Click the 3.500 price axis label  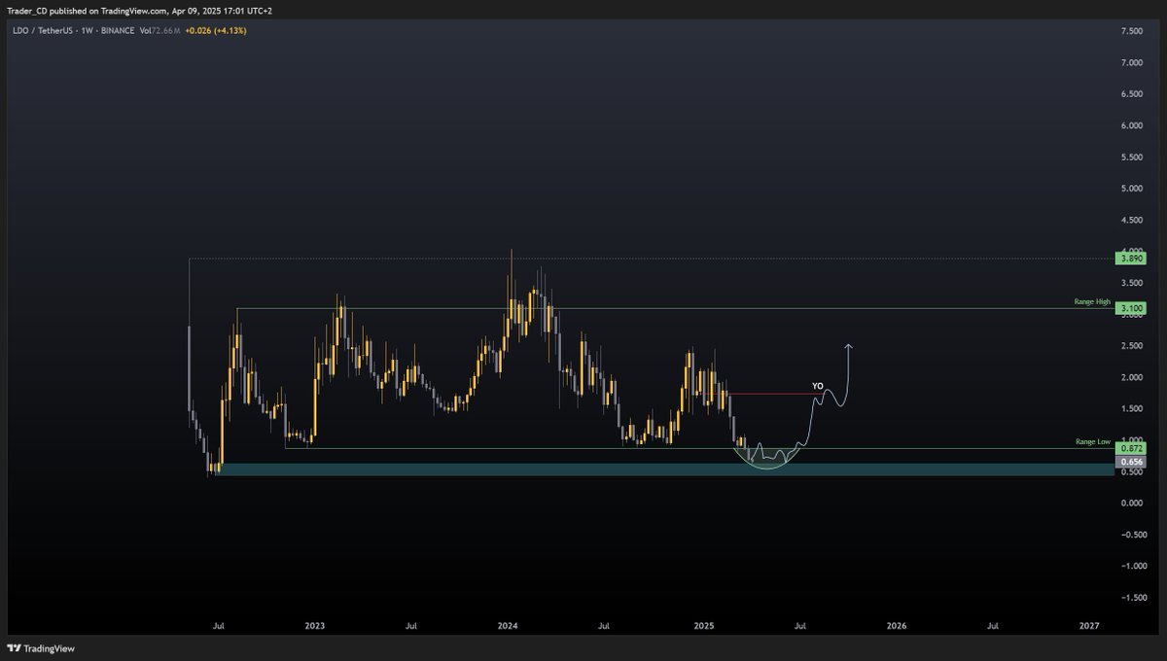[1131, 283]
